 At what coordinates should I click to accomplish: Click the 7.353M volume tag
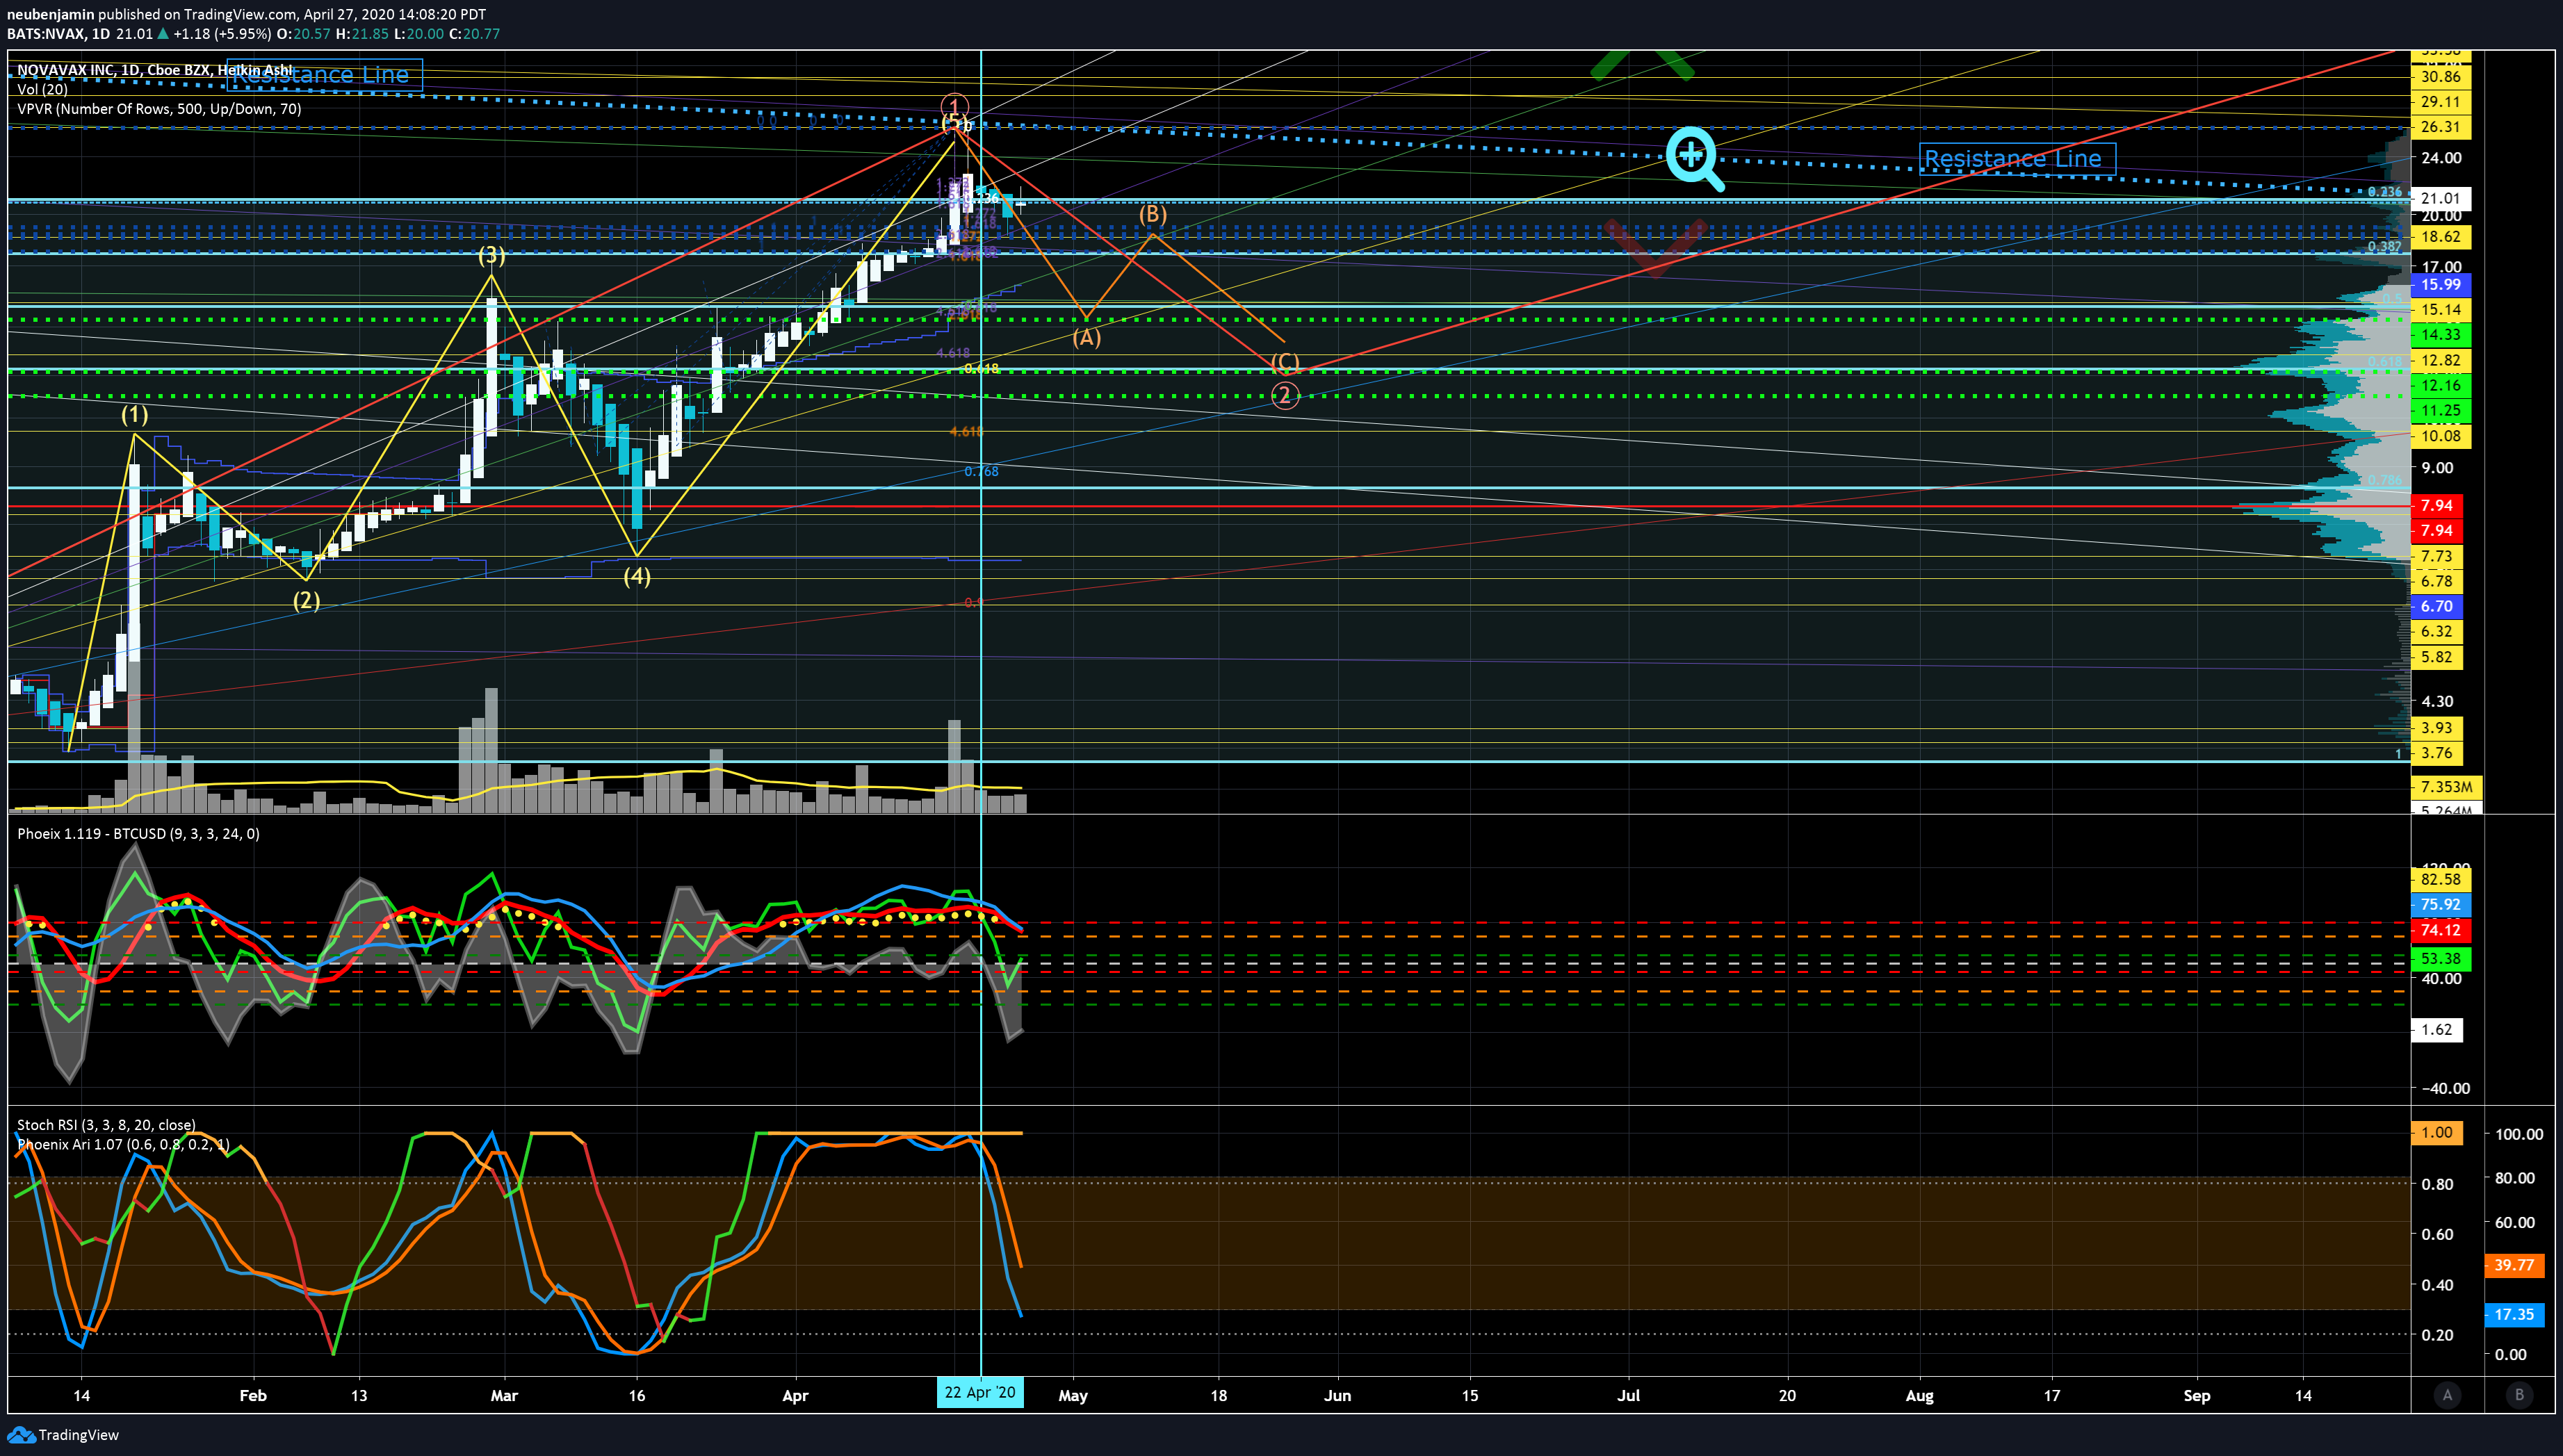pyautogui.click(x=2446, y=788)
